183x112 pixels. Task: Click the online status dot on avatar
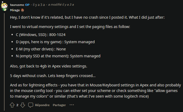[2, 2]
